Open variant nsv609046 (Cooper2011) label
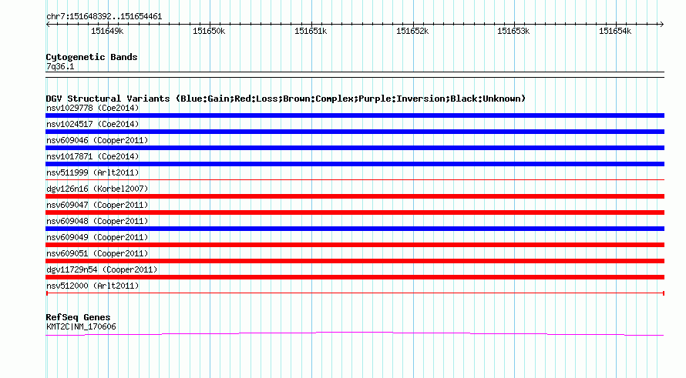Image resolution: width=686 pixels, height=378 pixels. (97, 140)
